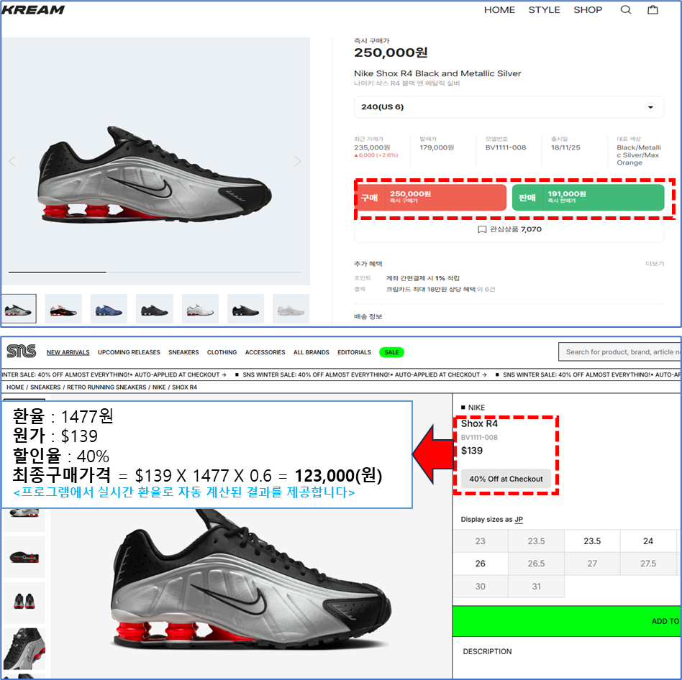Click the SNS product search field
The width and height of the screenshot is (682, 680).
tap(620, 352)
